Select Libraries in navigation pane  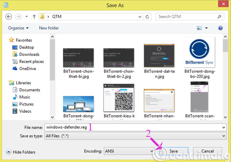[x=23, y=83]
